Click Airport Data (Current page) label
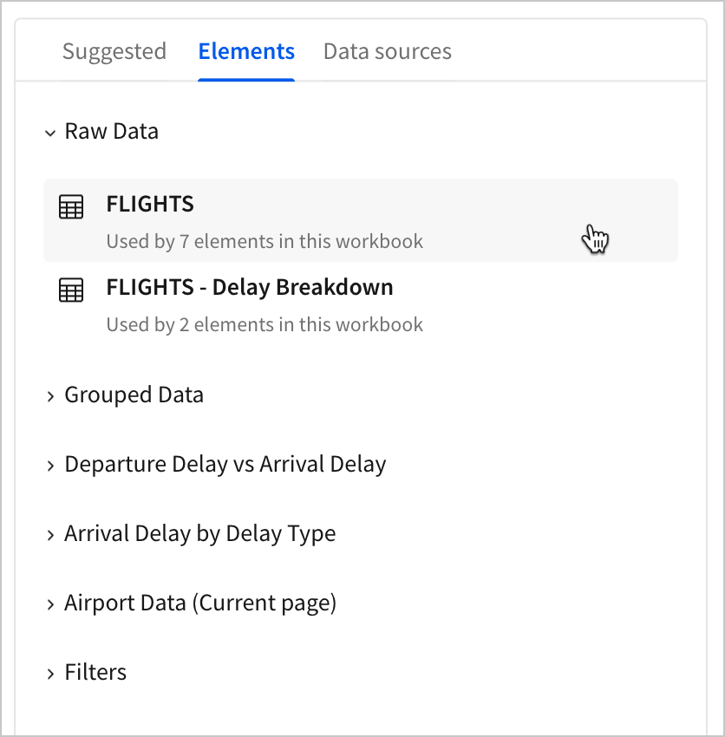The width and height of the screenshot is (725, 737). 200,603
